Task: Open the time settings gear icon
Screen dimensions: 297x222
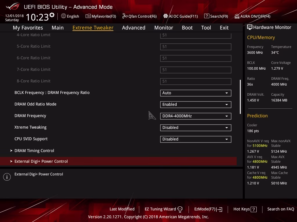Action: click(x=52, y=15)
